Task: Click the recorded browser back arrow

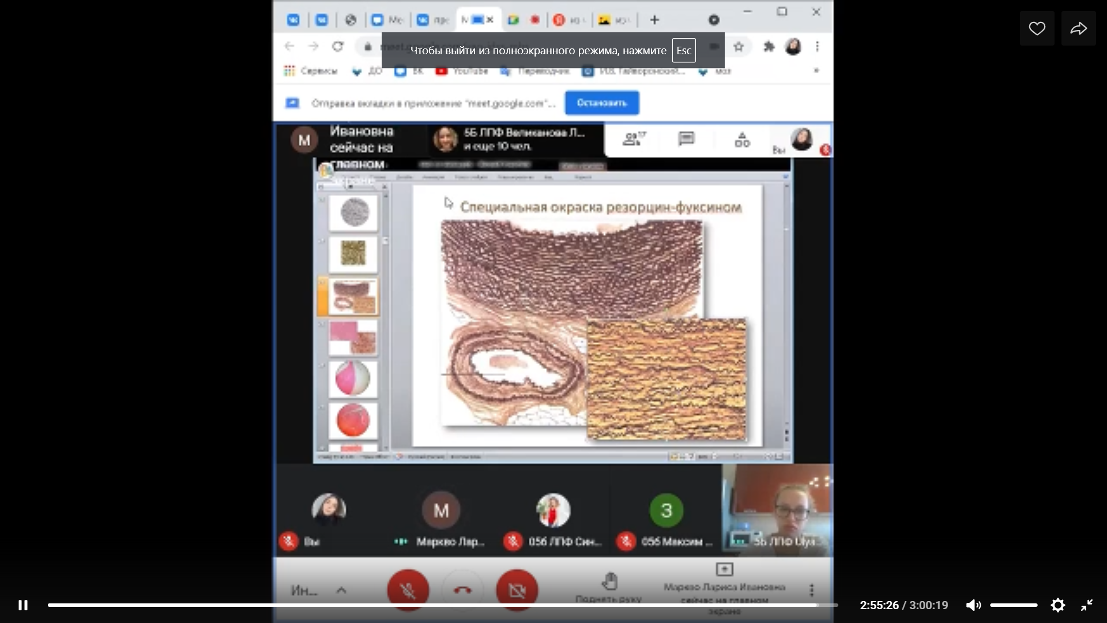Action: pyautogui.click(x=289, y=46)
